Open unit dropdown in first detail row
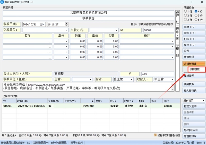Viewport: 206px width, 145px height. [67, 41]
